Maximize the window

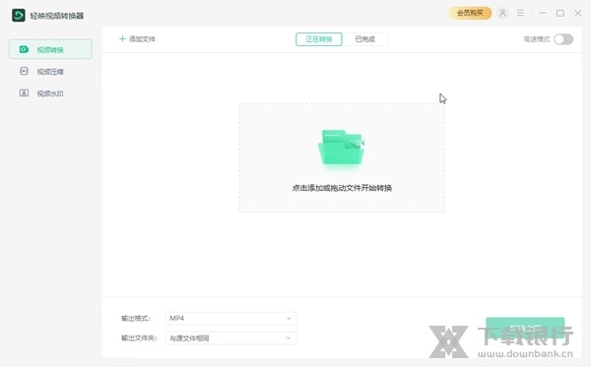pos(560,13)
